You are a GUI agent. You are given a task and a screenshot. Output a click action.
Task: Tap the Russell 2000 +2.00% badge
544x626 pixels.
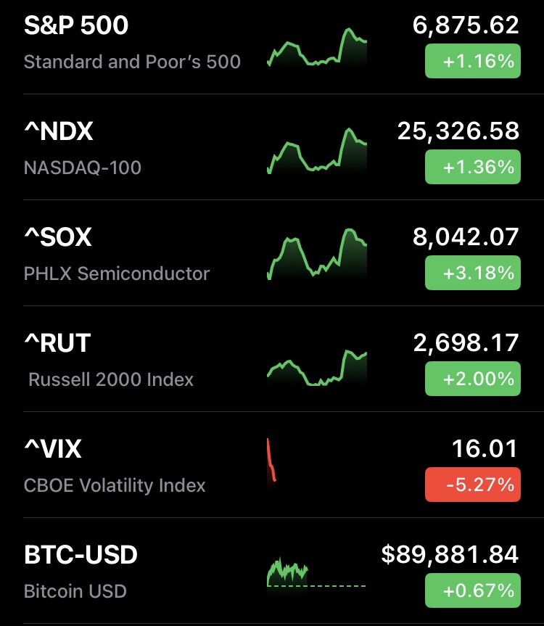472,379
